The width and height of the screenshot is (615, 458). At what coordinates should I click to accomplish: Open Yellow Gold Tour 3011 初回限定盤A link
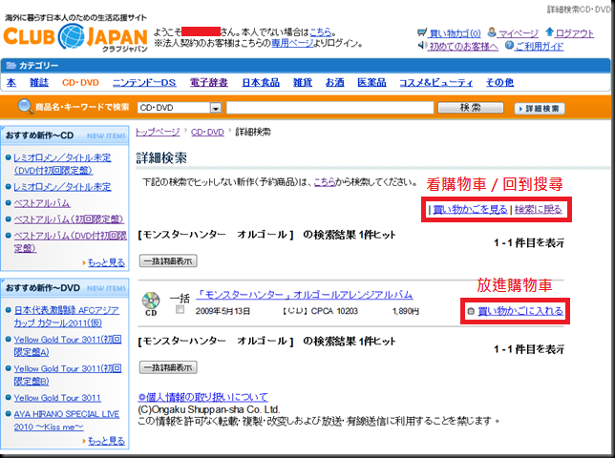coord(68,345)
